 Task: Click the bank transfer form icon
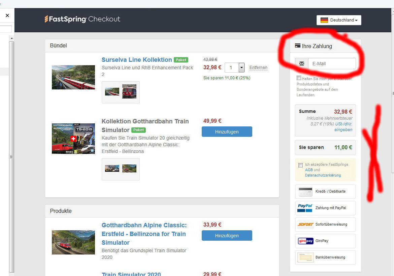(305, 258)
